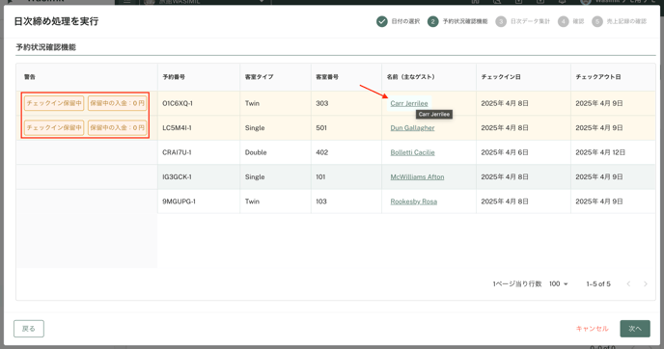Click 保留中の入金：0円 chip in O1C6XQ-1 row
This screenshot has height=349, width=664.
click(118, 103)
